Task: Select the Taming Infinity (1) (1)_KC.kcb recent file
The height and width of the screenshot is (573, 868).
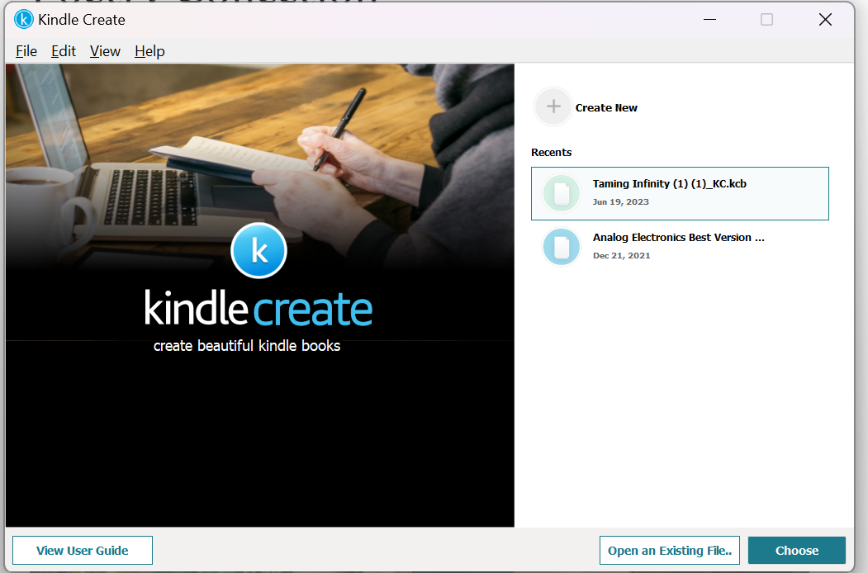Action: [680, 194]
